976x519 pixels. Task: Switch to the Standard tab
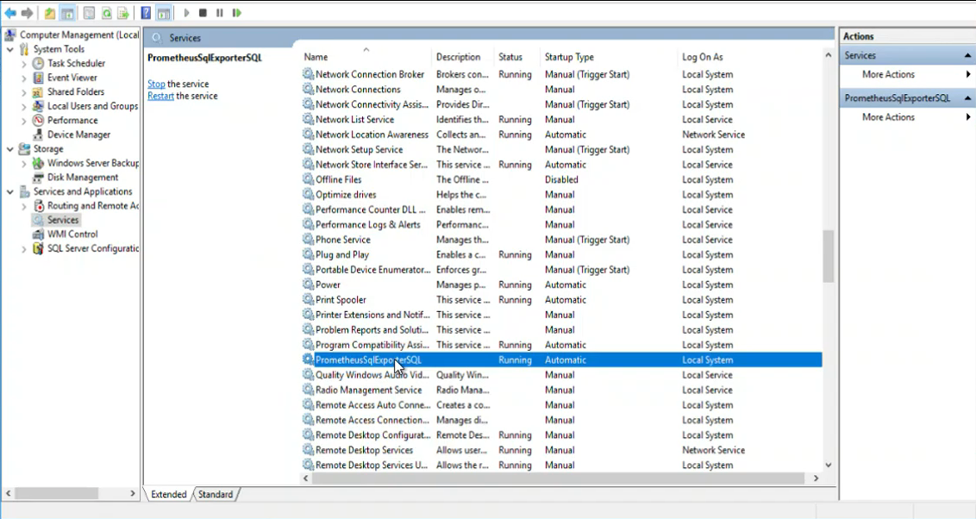tap(216, 494)
